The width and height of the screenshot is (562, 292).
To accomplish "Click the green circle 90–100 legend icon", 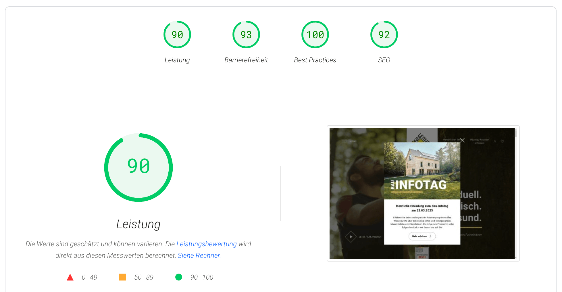I will (179, 277).
